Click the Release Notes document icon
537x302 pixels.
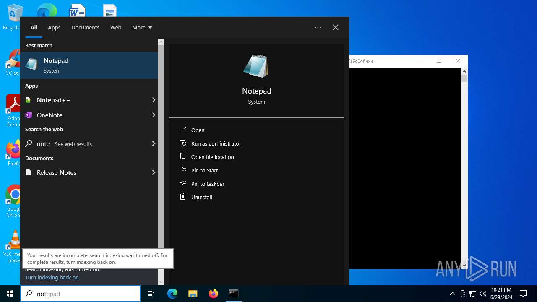pyautogui.click(x=29, y=172)
